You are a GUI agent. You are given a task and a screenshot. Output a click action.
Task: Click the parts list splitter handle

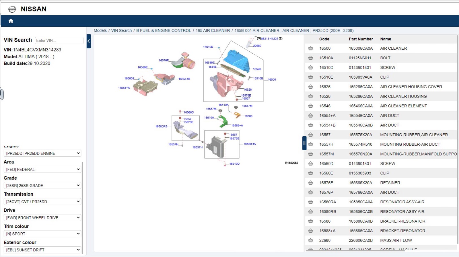click(304, 143)
